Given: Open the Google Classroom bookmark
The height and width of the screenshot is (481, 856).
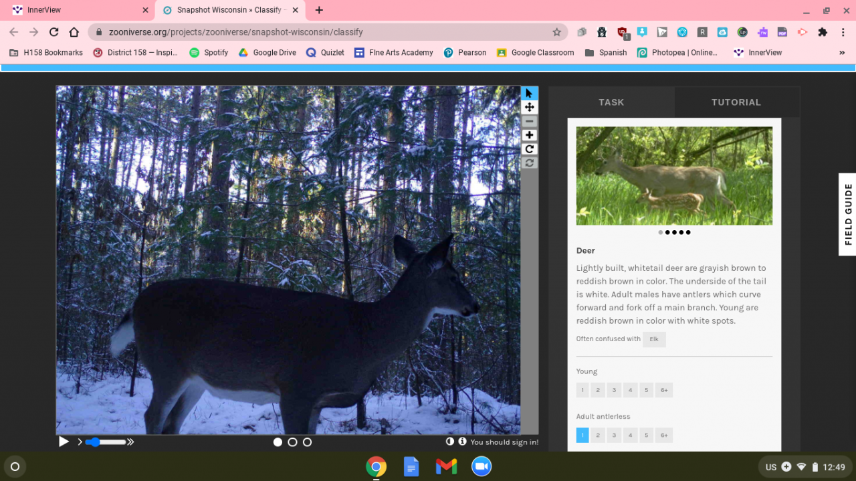Looking at the screenshot, I should point(536,52).
